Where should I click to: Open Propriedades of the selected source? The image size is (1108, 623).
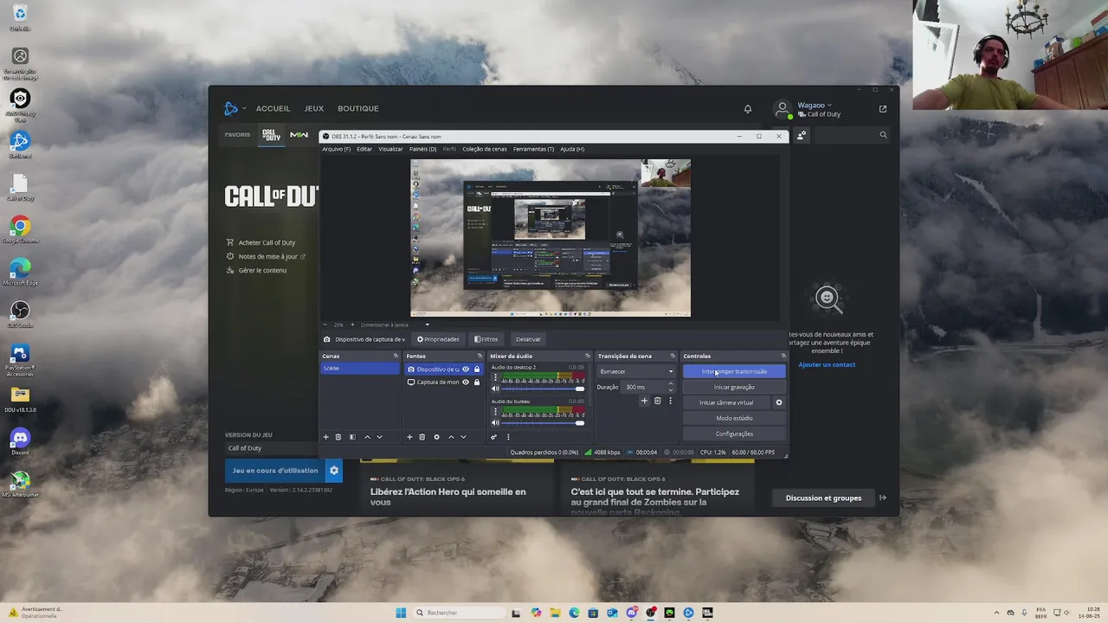438,339
